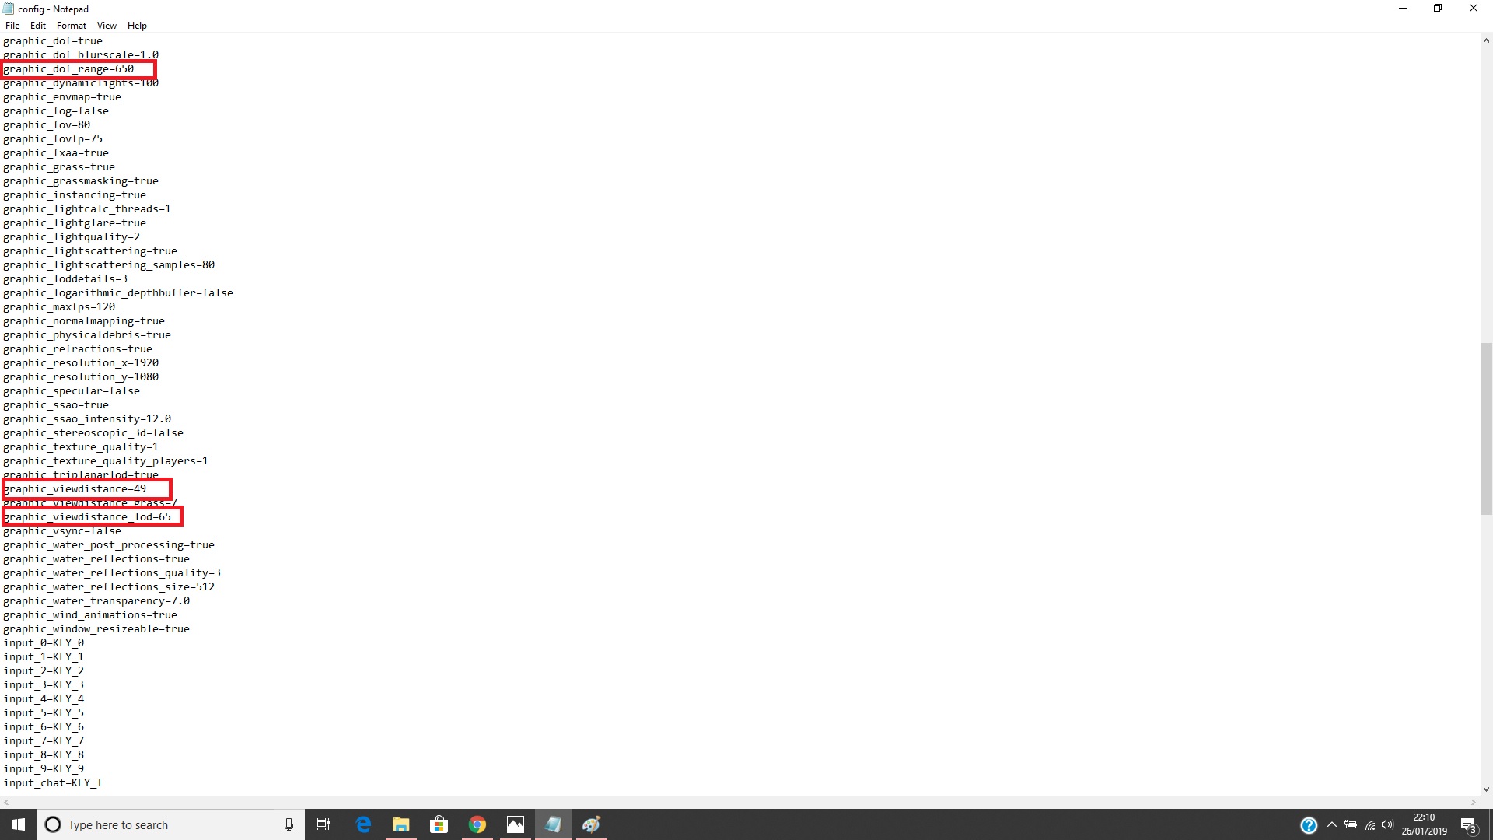
Task: Switch to Photos app in taskbar
Action: pos(516,824)
